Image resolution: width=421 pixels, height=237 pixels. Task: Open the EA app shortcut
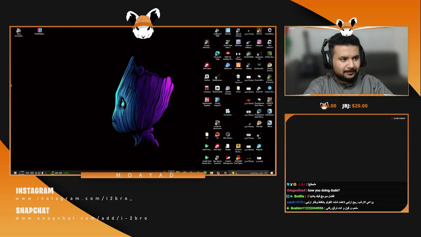coord(217,136)
